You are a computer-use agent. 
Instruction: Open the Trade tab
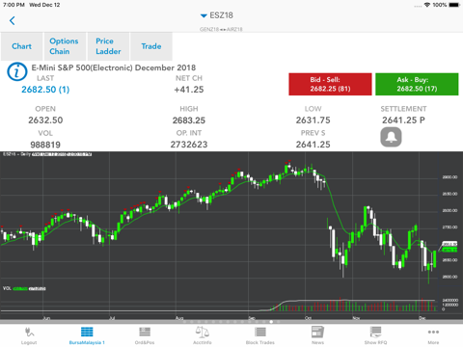pyautogui.click(x=151, y=46)
